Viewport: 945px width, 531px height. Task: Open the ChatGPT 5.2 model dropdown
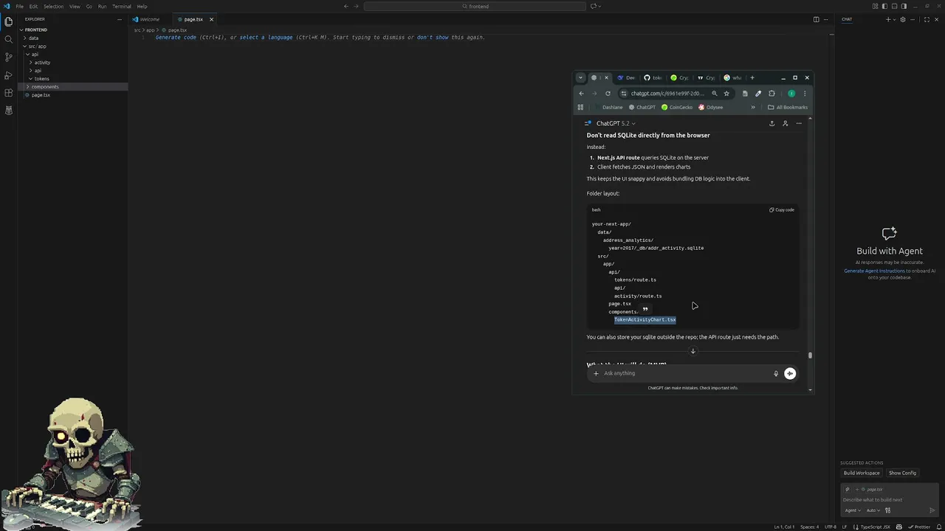click(x=616, y=124)
